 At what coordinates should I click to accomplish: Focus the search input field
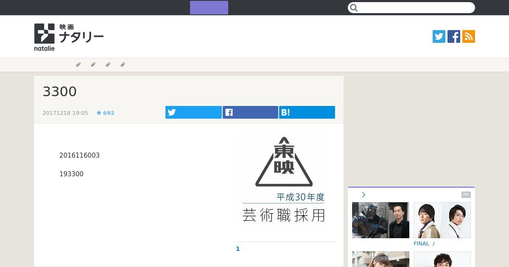pos(411,8)
